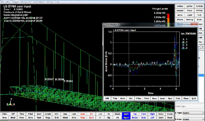Screen dimensions: 205x121
Task: Select the Rpart button
Action: tap(126, 117)
